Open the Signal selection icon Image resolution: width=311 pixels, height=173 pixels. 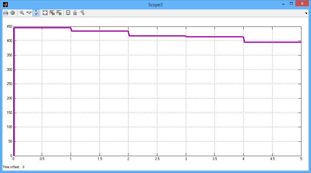(x=82, y=13)
